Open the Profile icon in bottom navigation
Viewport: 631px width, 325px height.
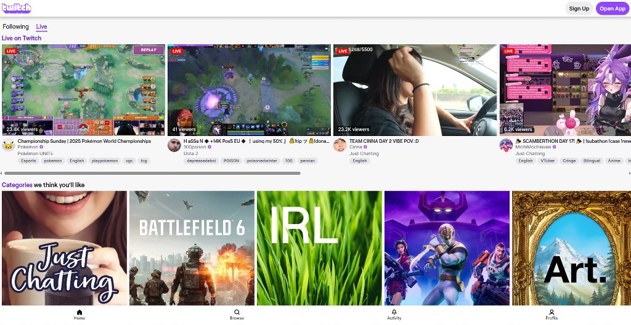(x=552, y=312)
